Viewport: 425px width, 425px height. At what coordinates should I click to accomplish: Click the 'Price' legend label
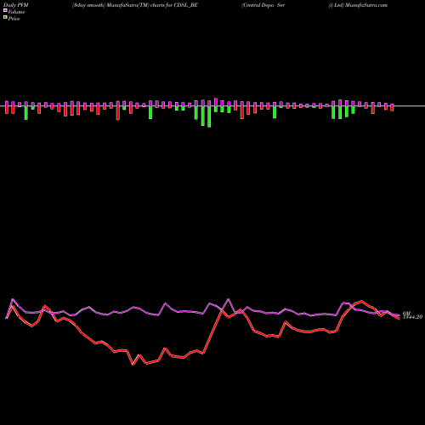[x=14, y=19]
